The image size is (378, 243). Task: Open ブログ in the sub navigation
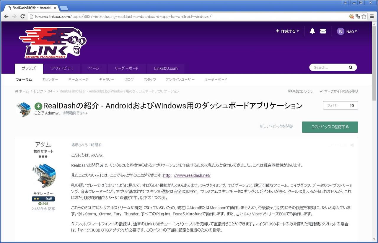coord(129,79)
